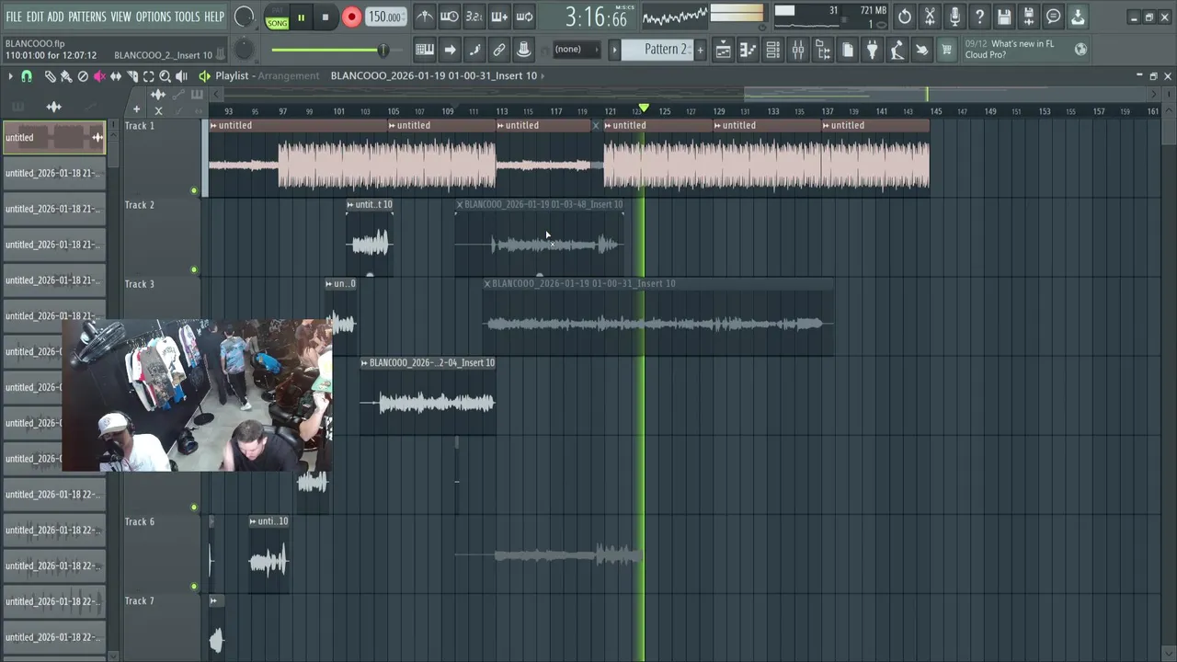Enable typing keyboard to piano icon
1177x662 pixels.
pyautogui.click(x=424, y=50)
